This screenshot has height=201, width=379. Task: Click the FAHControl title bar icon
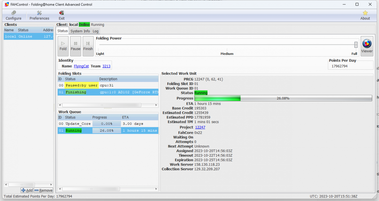pos(7,4)
